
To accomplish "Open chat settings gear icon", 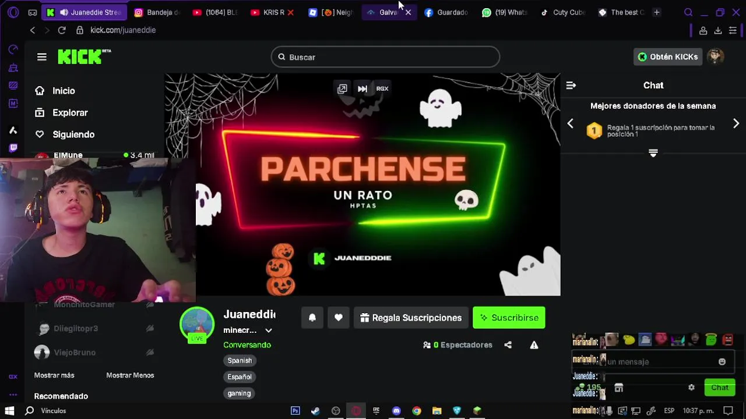I will 691,388.
